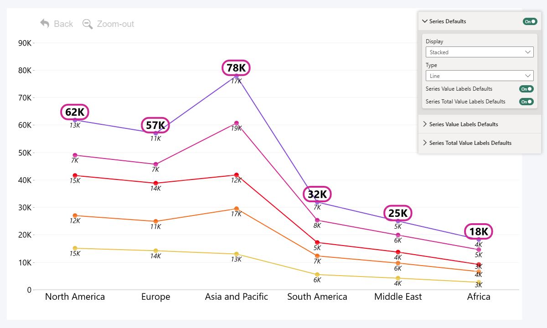Viewport: 547px width, 328px height.
Task: Disable Series Value Labels Defaults toggle
Action: 526,89
